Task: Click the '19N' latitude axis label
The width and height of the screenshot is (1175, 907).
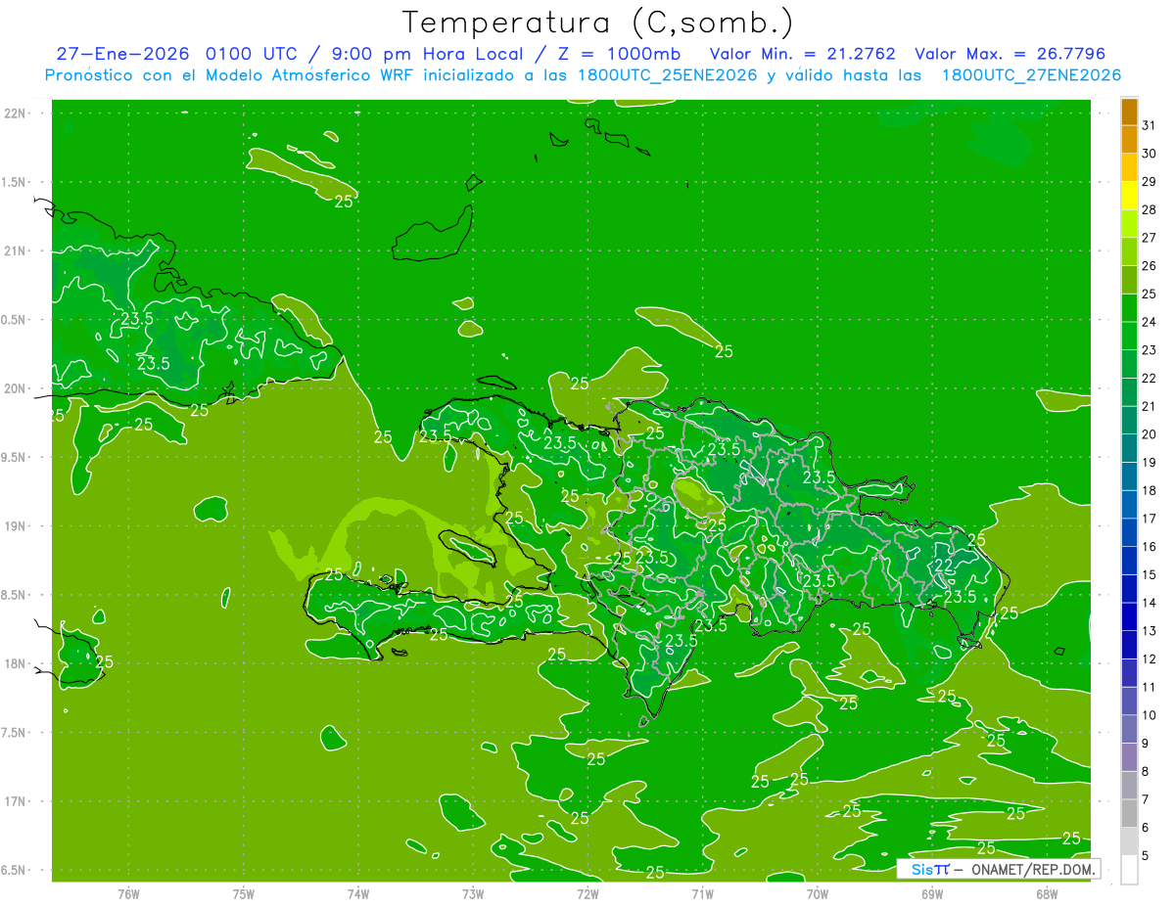Action: pyautogui.click(x=15, y=526)
